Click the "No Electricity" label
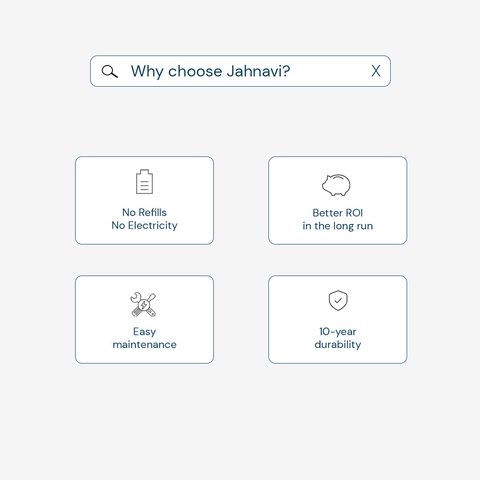The width and height of the screenshot is (480, 480). point(144,225)
